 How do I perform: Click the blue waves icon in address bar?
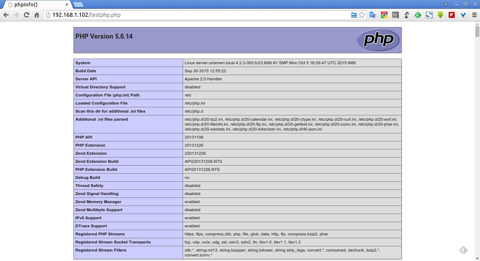(x=354, y=15)
